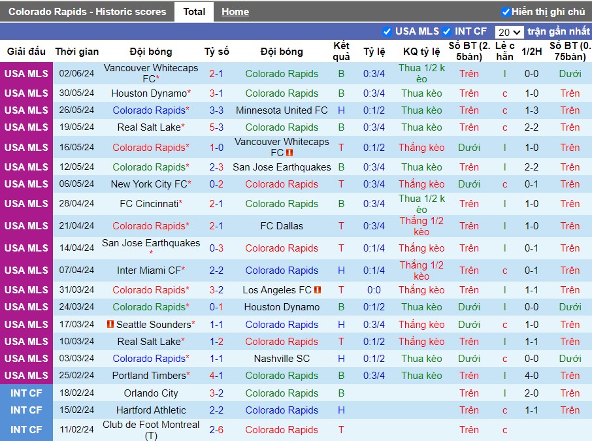Switch to the Total tab
Screen dimensions: 592x441
coord(194,12)
